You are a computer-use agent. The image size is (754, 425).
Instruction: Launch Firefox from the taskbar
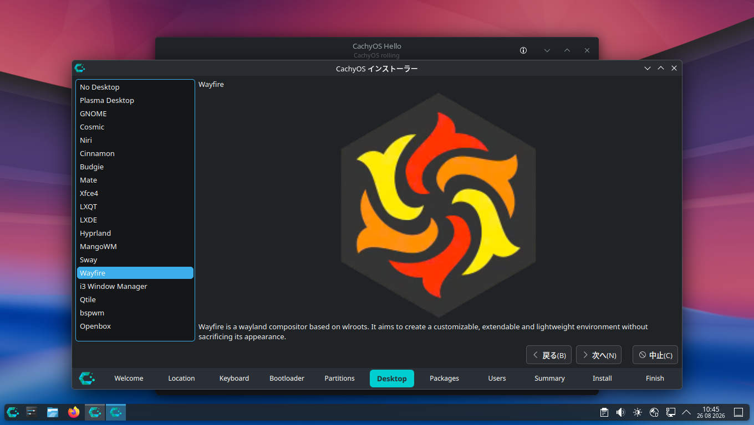[74, 412]
